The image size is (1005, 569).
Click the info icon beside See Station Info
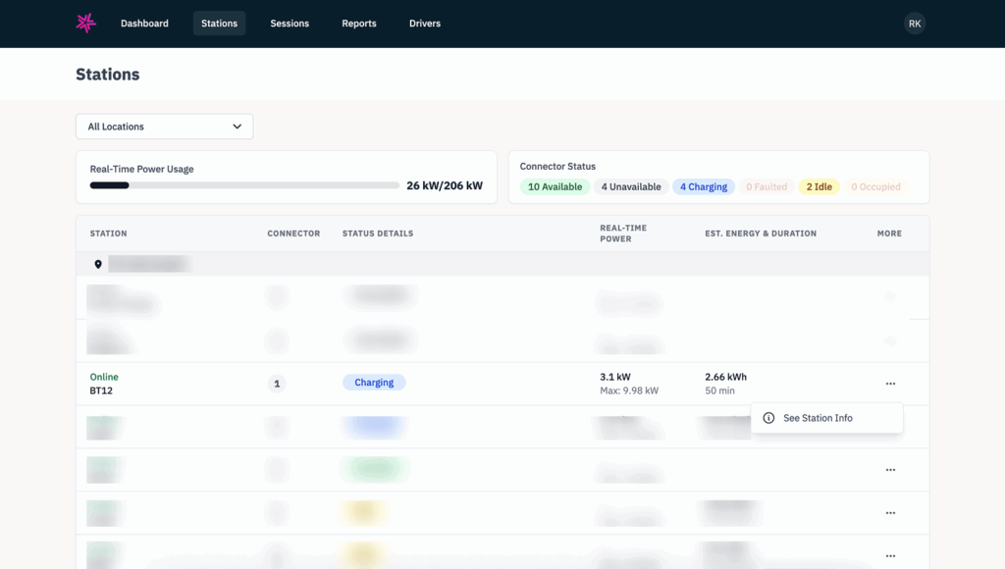[x=768, y=418]
